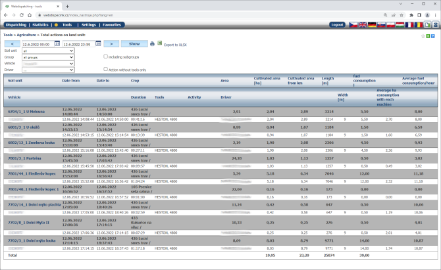This screenshot has height=270, width=441.
Task: Expand the Soil unit dropdown
Action: [47, 51]
